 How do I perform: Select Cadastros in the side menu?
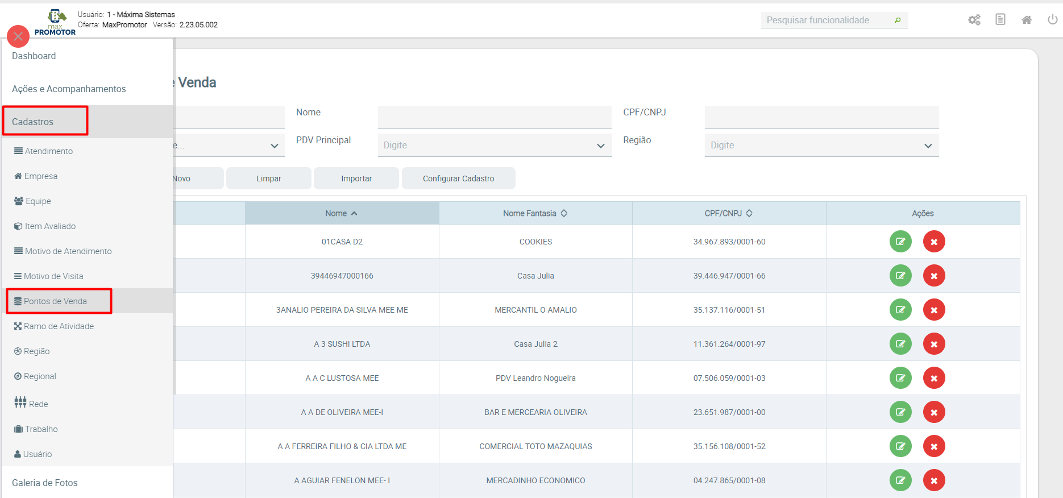(x=33, y=122)
